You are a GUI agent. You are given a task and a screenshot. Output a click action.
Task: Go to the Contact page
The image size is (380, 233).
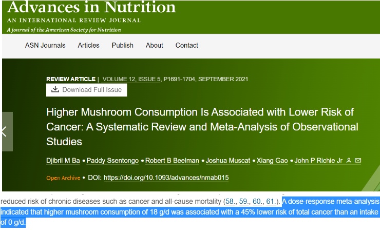point(186,45)
